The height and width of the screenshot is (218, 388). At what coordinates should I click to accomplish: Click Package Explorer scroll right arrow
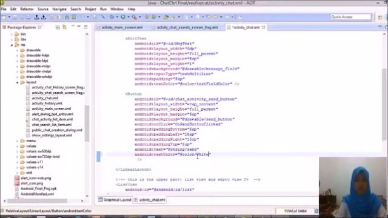82,201
